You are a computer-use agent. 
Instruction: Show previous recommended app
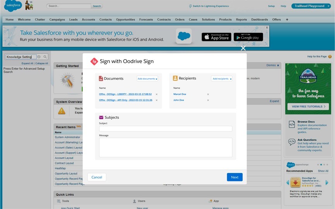pyautogui.click(x=287, y=183)
